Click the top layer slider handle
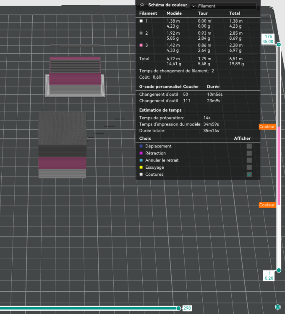The height and width of the screenshot is (314, 285). click(x=279, y=45)
